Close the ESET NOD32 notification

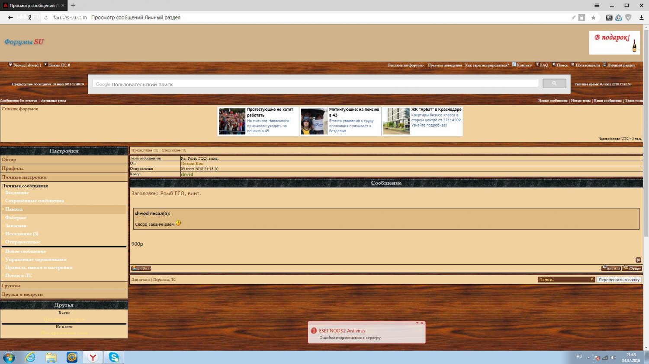pos(422,323)
